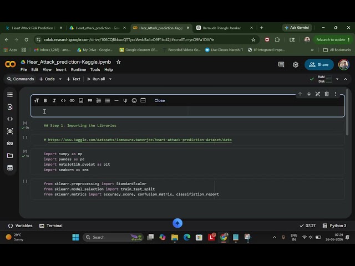Run the sklearn imports cell
355x266 pixels.
(x=25, y=181)
